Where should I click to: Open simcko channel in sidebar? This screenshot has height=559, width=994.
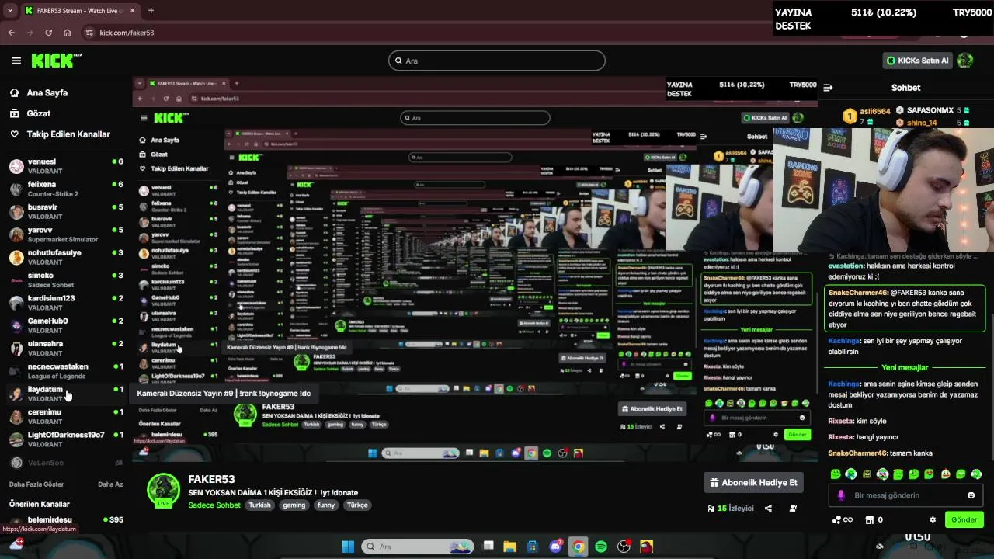tap(65, 279)
